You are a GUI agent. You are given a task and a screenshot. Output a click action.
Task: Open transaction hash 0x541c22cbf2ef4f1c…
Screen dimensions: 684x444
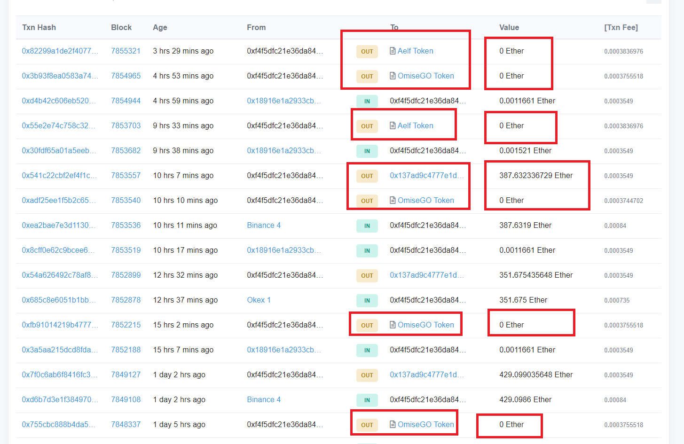(x=60, y=175)
